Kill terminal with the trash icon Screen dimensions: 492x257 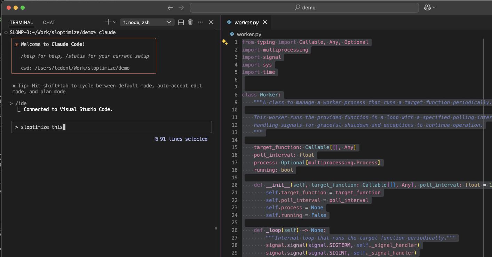click(190, 22)
